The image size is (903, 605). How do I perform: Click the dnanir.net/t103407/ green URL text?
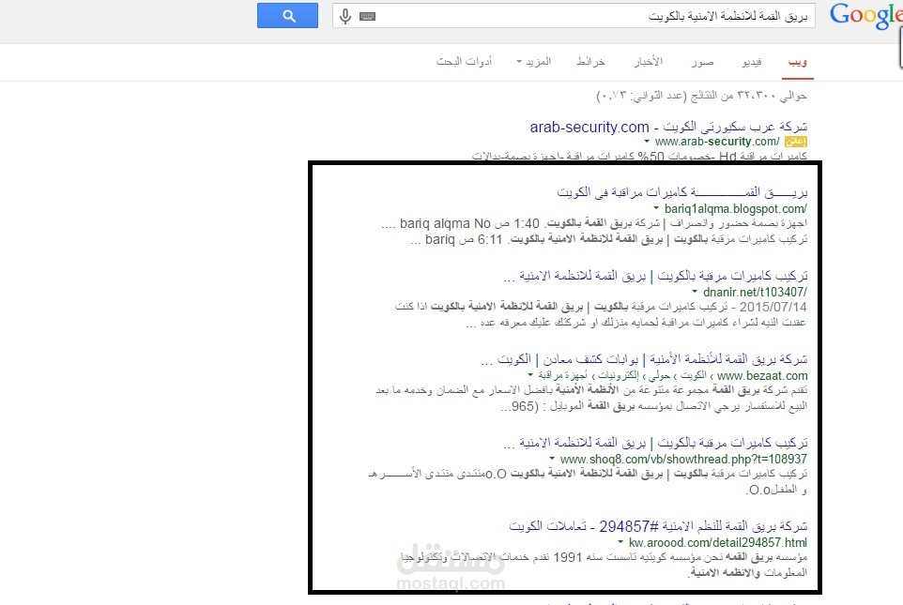[755, 292]
